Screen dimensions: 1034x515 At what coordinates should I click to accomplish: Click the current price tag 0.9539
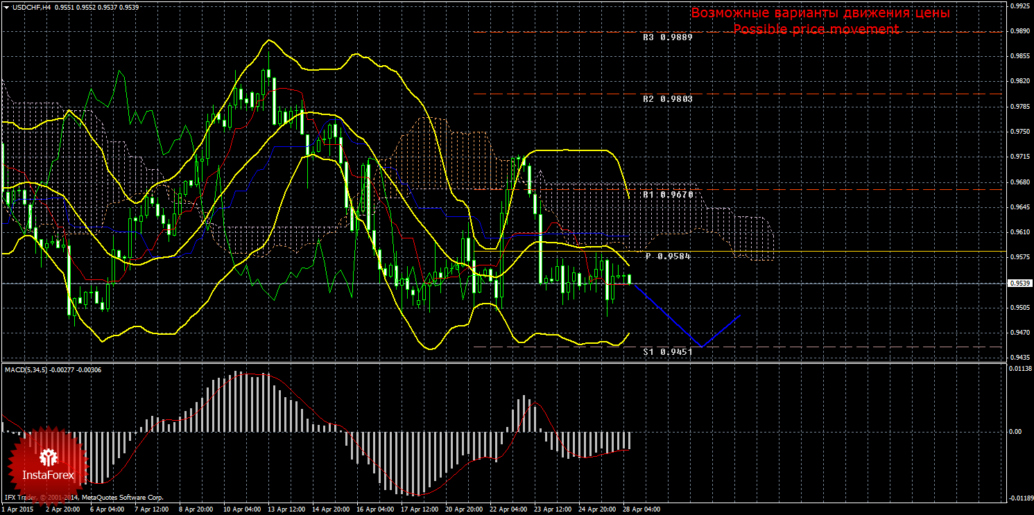[1018, 283]
